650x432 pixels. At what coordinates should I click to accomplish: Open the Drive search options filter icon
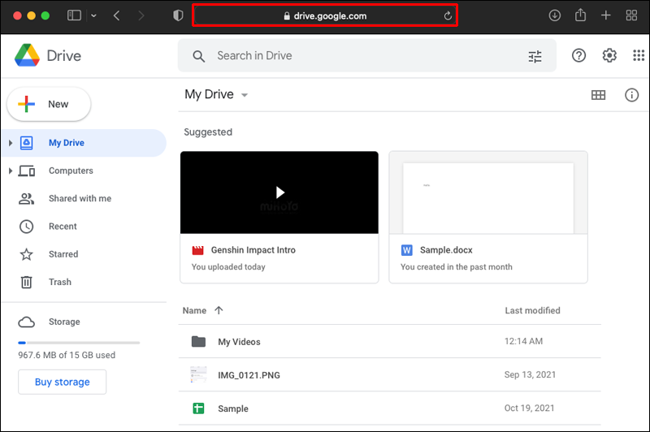coord(535,56)
